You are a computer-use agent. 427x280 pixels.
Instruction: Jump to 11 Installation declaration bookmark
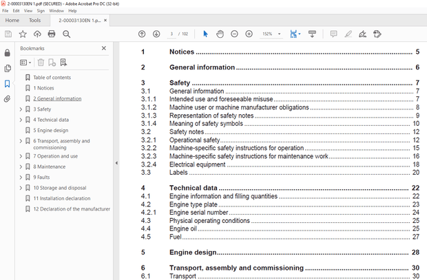coord(62,198)
